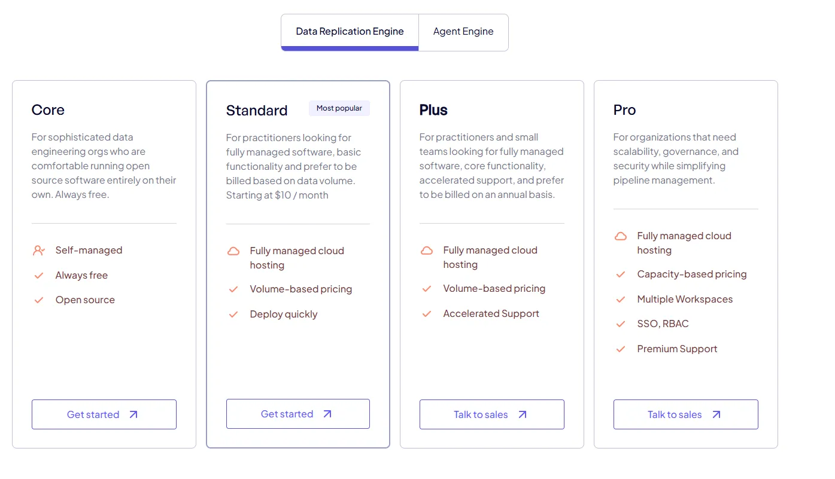Click the arrow icon on Pro Talk to sales
Image resolution: width=835 pixels, height=479 pixels.
point(716,414)
